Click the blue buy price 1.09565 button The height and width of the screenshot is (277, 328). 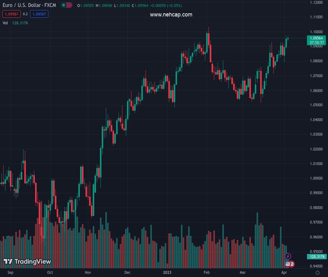[x=39, y=14]
